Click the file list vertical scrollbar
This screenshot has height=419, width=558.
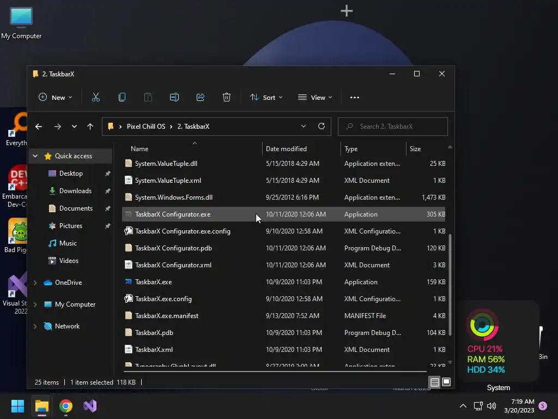pos(450,284)
